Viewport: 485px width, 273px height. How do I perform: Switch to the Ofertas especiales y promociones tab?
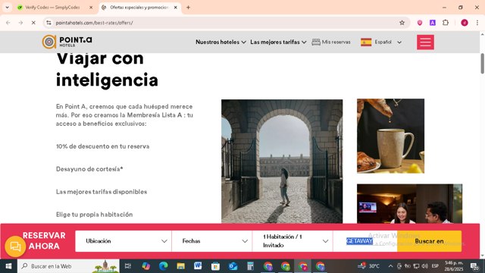[x=139, y=8]
